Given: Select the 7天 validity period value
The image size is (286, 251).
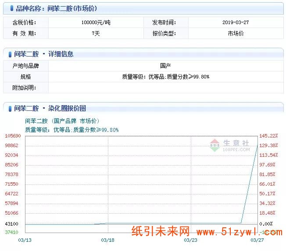Looking at the screenshot, I should pyautogui.click(x=96, y=33).
